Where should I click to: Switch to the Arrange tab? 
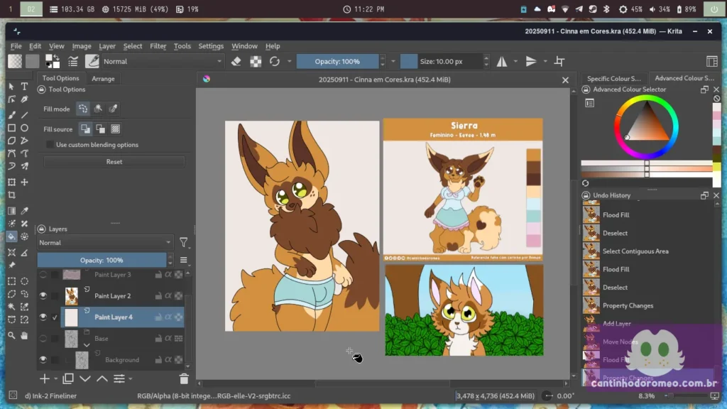point(103,78)
